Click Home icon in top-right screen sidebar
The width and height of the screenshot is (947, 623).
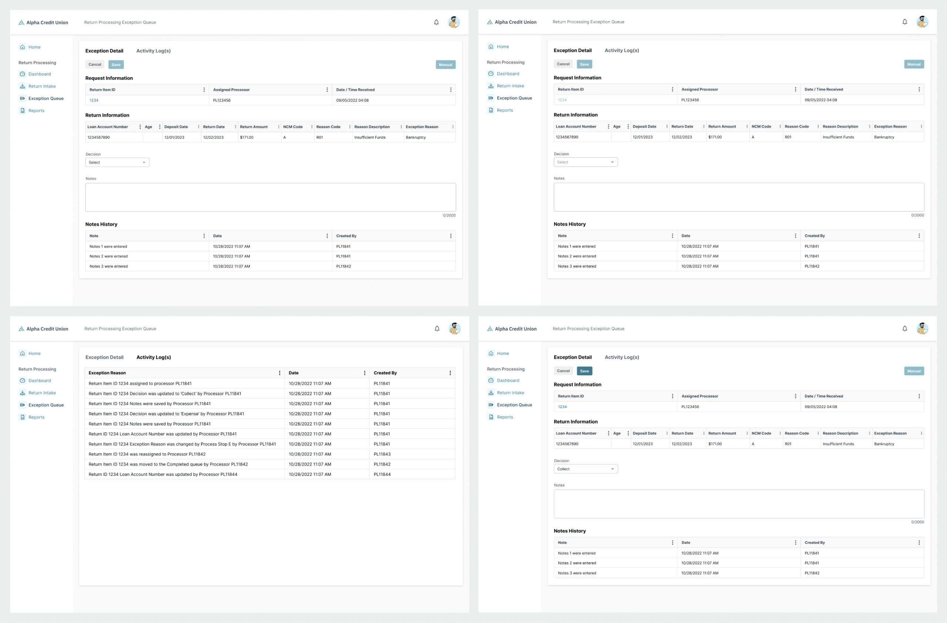(x=491, y=47)
